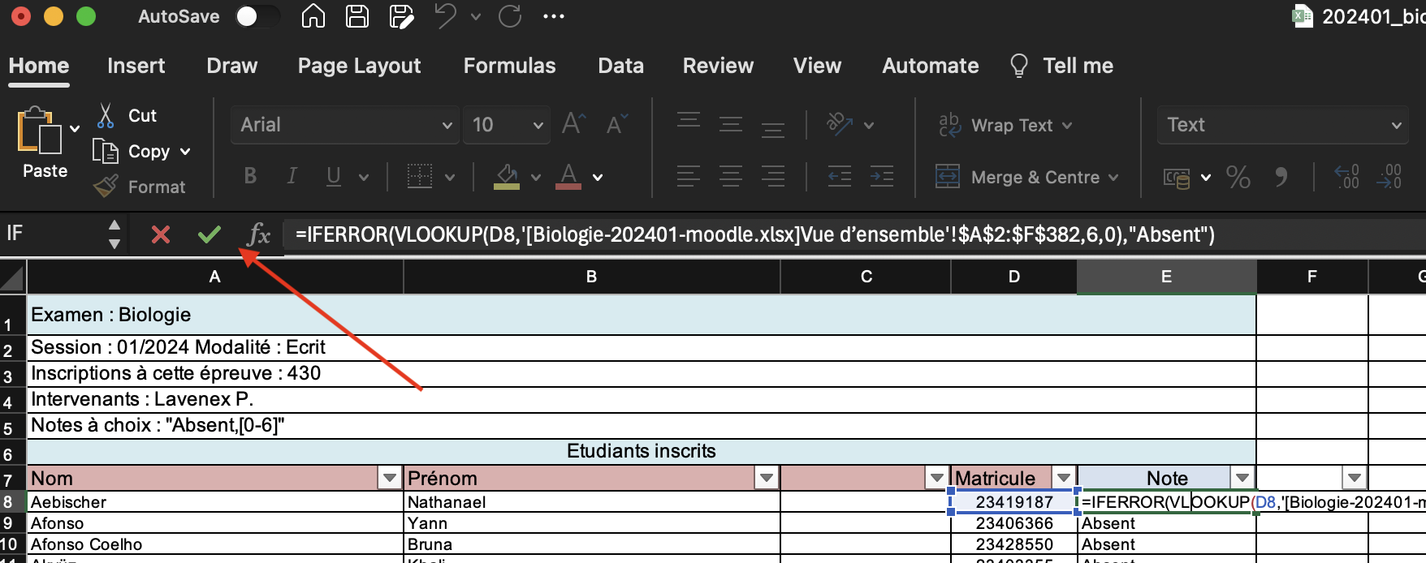This screenshot has width=1426, height=563.
Task: Click Wrap Text
Action: click(1005, 125)
